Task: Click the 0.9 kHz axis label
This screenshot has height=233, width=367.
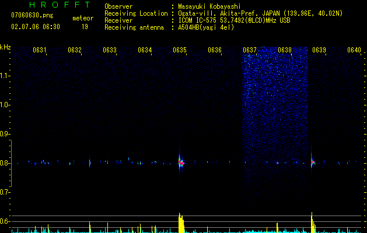Action: point(5,134)
